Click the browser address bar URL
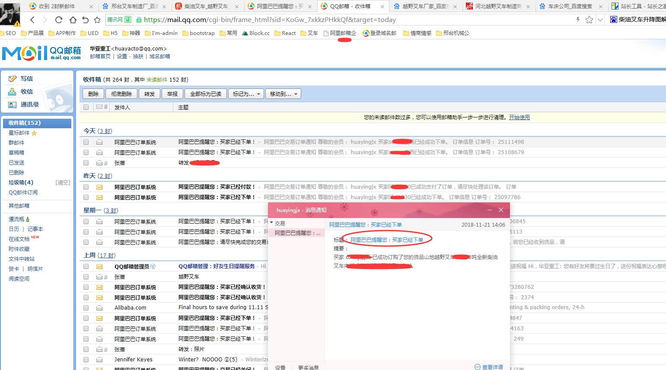The width and height of the screenshot is (666, 370). pos(270,20)
